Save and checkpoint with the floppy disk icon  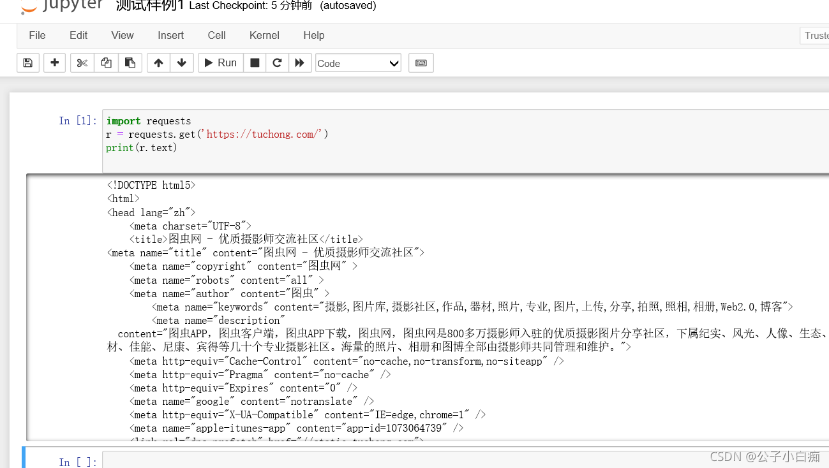[27, 63]
